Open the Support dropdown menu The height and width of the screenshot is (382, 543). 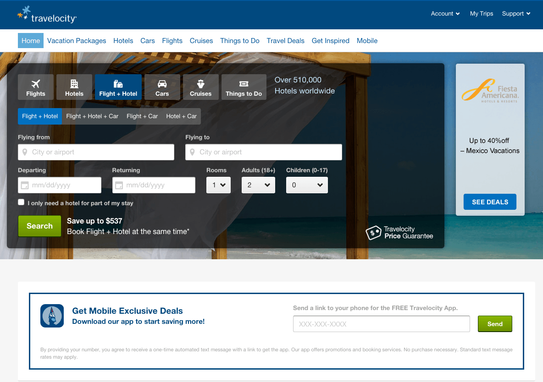pos(516,13)
